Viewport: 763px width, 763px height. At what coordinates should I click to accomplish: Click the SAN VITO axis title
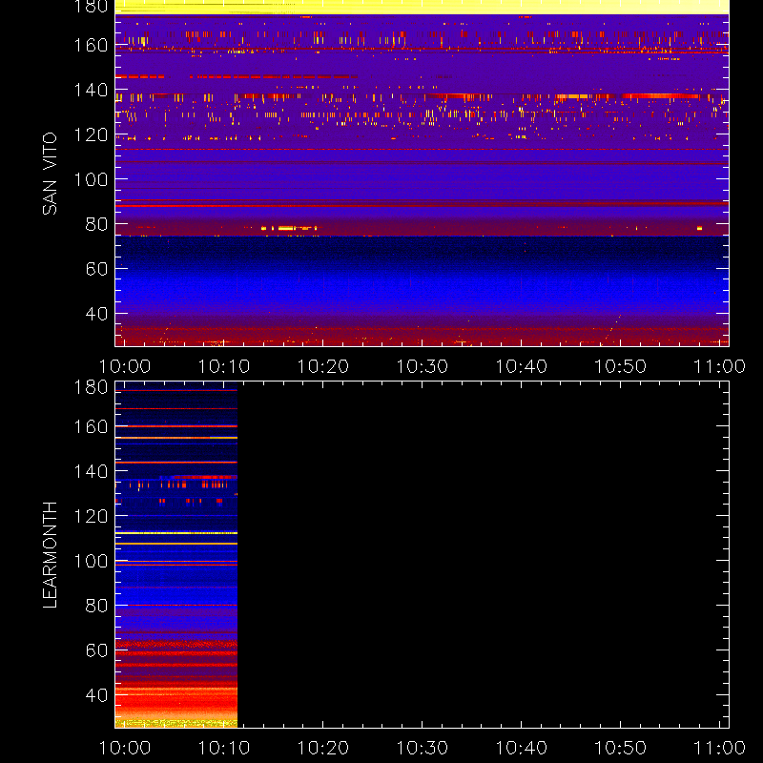coord(50,174)
